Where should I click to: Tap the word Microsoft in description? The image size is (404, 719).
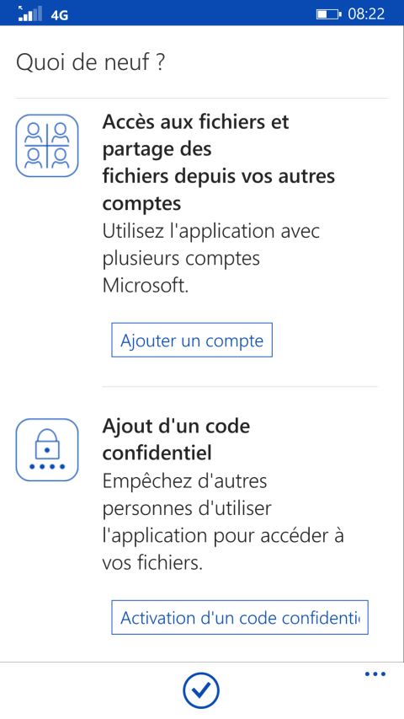(x=145, y=286)
